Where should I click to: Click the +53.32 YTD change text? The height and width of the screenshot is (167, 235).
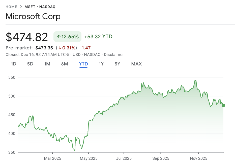click(x=98, y=37)
